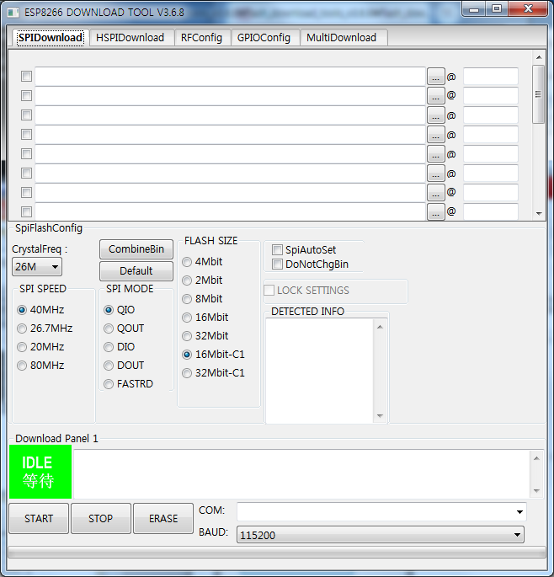Screen dimensions: 554x577
Task: Click the file list scroll-up arrow
Action: (x=539, y=57)
